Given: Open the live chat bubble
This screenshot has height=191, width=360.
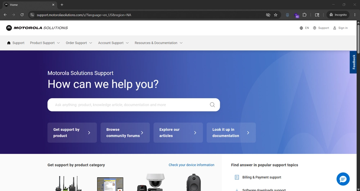Looking at the screenshot, I should tap(343, 179).
